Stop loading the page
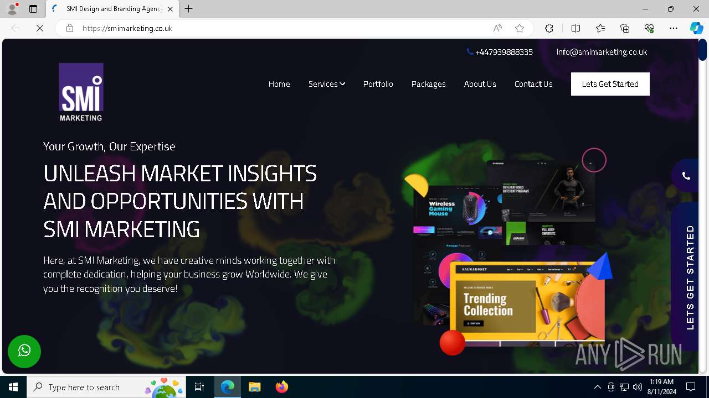 40,28
